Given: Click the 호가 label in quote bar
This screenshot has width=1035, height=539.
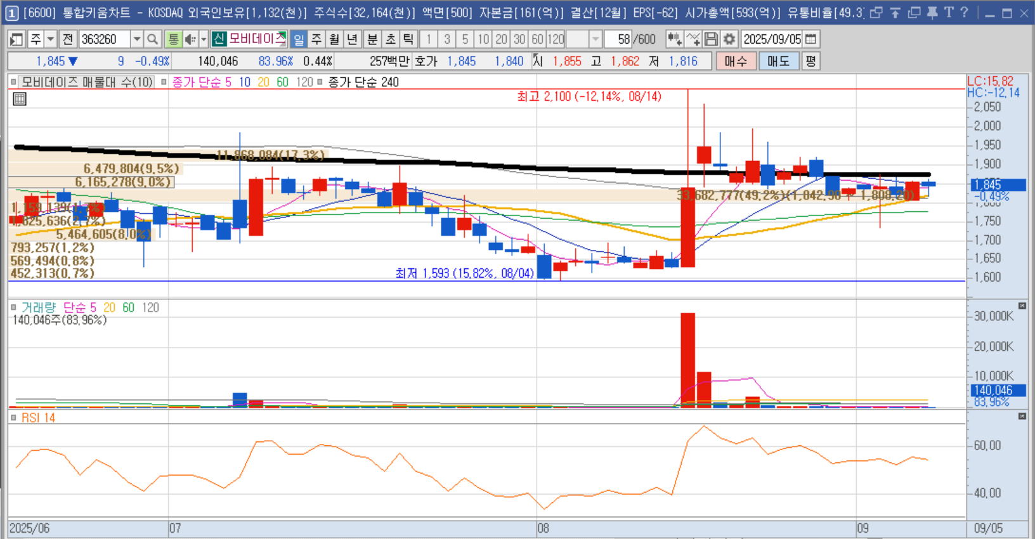Looking at the screenshot, I should point(426,61).
